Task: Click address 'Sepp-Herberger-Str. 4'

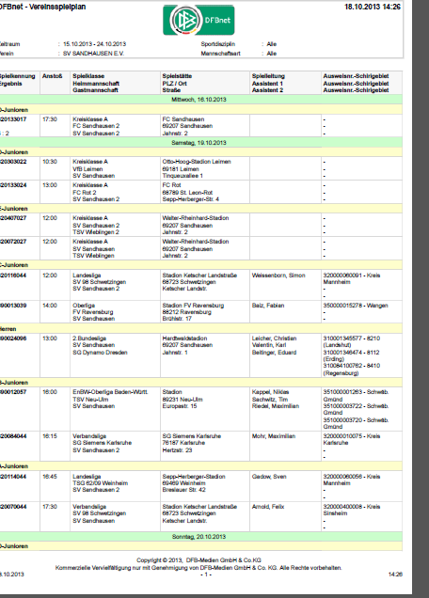Action: point(190,199)
